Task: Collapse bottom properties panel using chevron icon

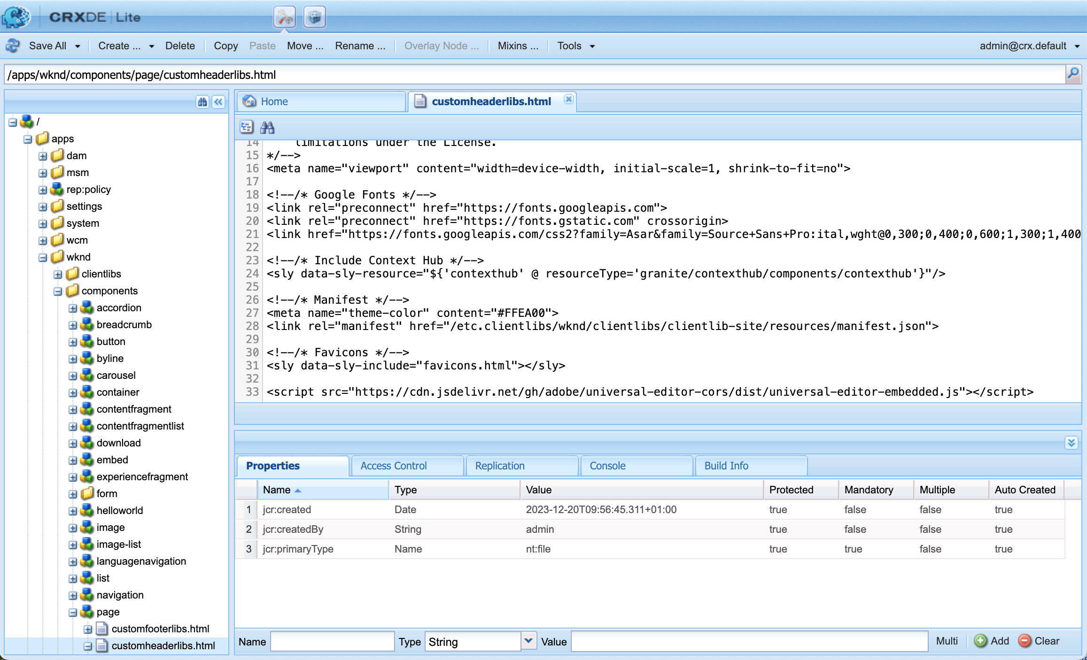Action: (1071, 443)
